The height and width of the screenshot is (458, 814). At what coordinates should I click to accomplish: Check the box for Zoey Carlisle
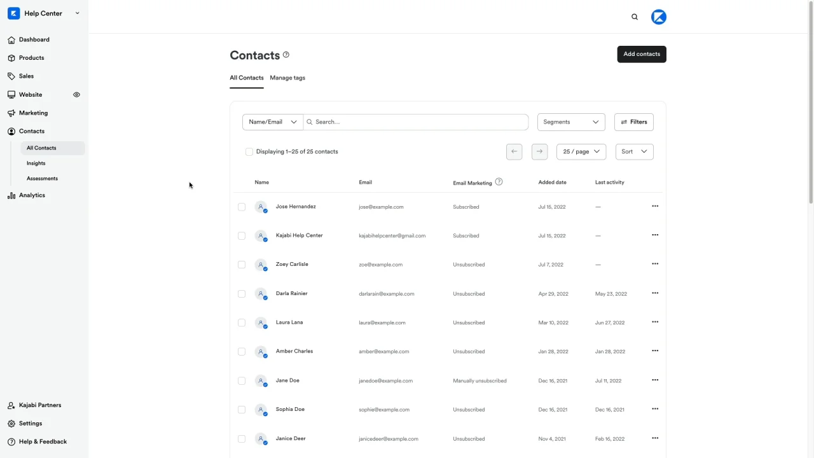pos(242,265)
